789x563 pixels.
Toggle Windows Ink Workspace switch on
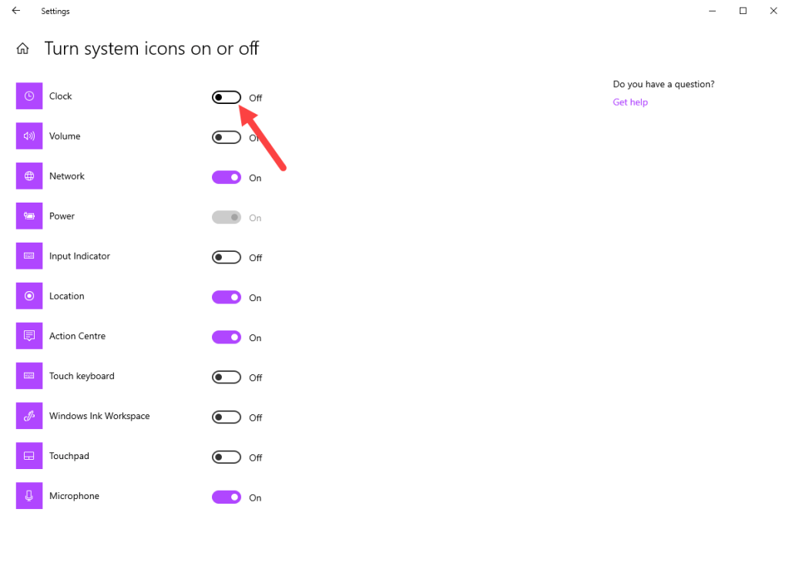click(227, 417)
